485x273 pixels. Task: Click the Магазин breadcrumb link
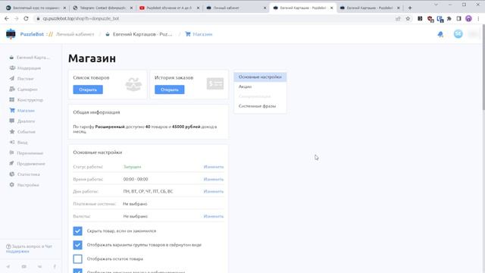199,34
